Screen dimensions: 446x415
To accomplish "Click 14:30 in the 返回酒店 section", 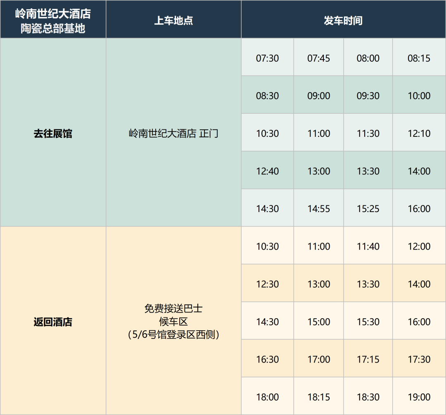I will pos(267,321).
